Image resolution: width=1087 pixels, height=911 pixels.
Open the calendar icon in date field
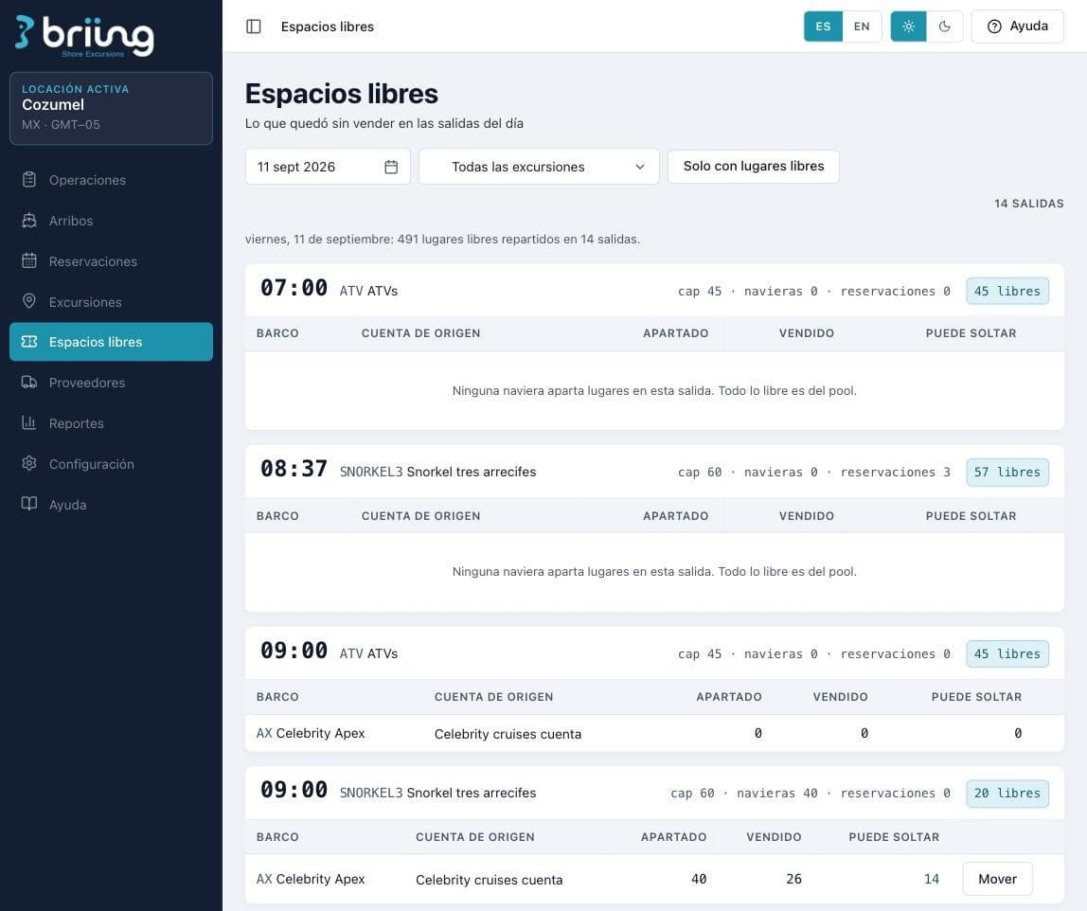(391, 167)
